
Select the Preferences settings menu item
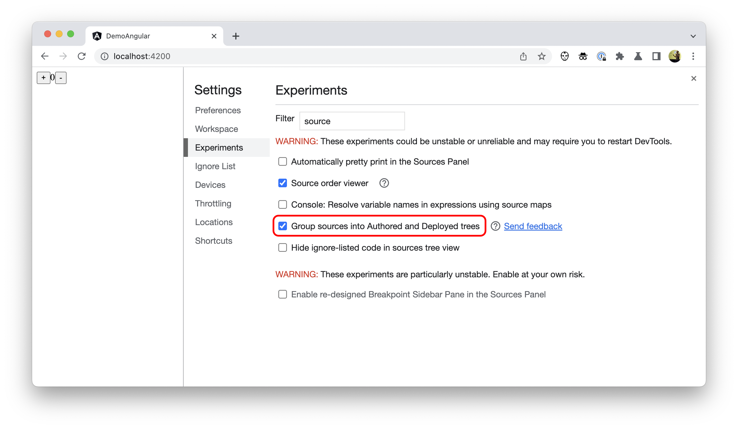217,110
